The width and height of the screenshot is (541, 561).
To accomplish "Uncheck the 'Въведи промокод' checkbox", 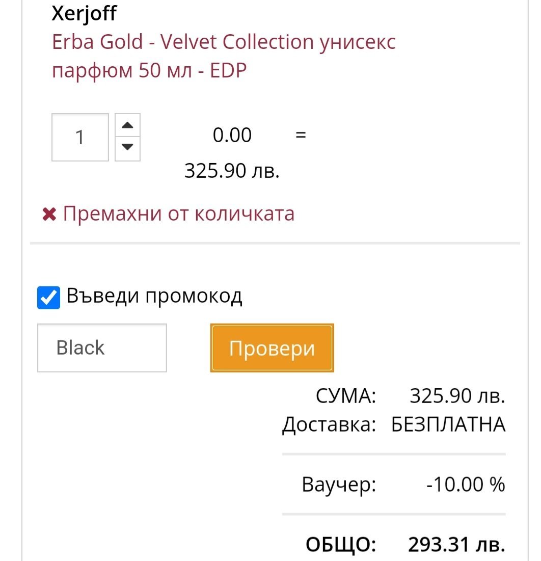I will (x=49, y=298).
